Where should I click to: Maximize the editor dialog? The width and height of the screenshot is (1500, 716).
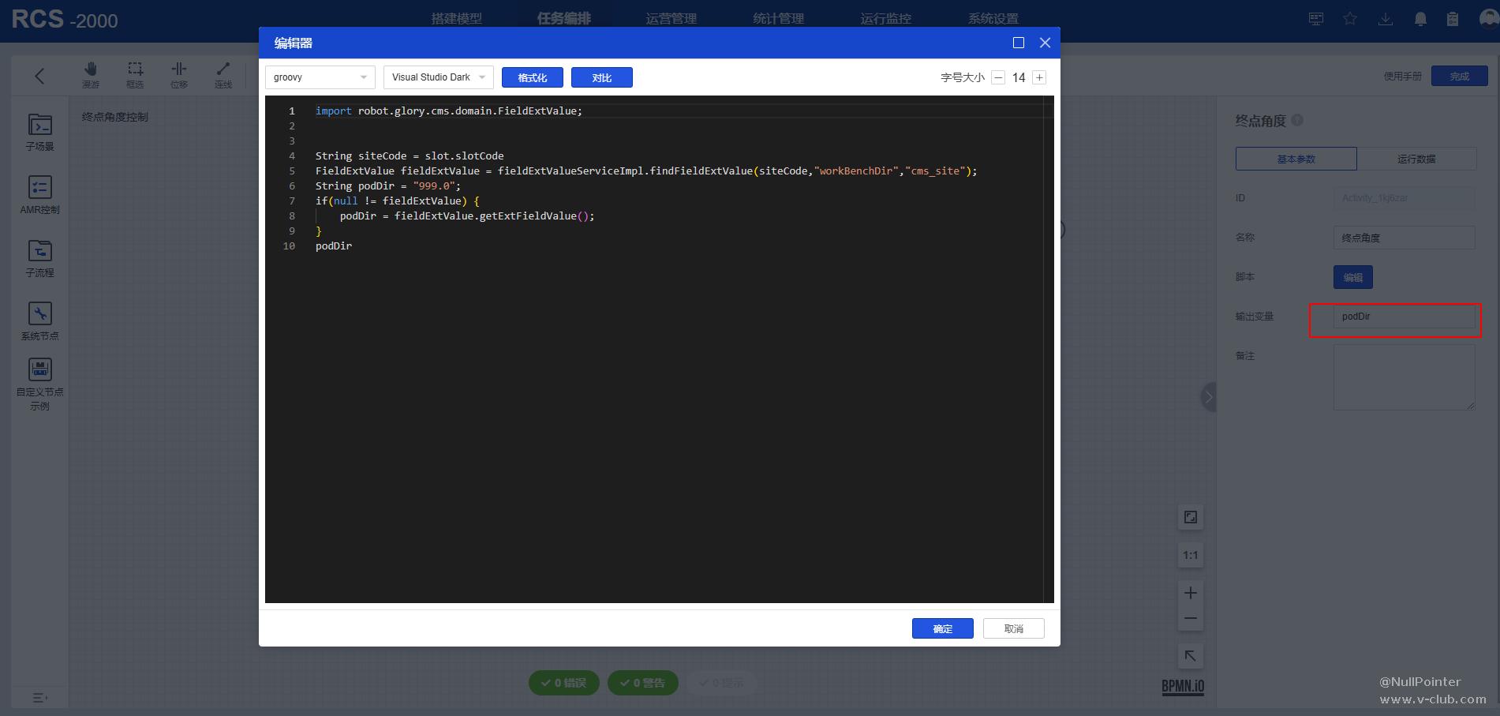tap(1019, 43)
